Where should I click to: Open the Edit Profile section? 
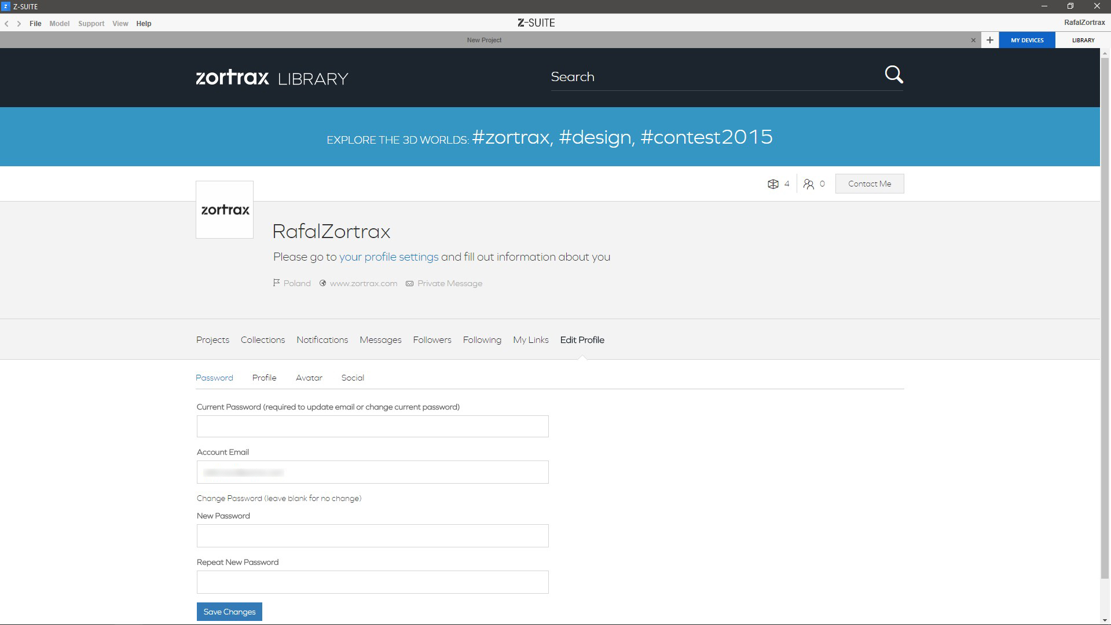click(x=582, y=340)
